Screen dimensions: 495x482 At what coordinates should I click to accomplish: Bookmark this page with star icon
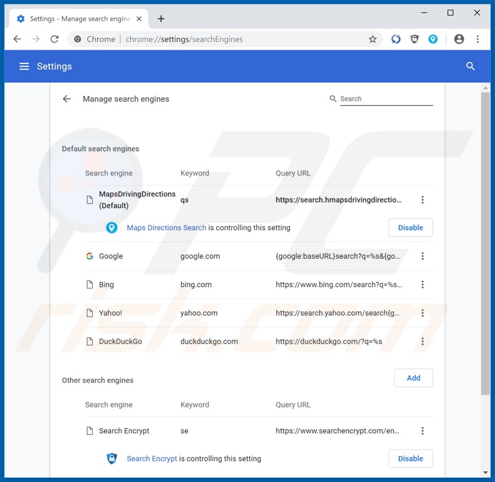(373, 39)
